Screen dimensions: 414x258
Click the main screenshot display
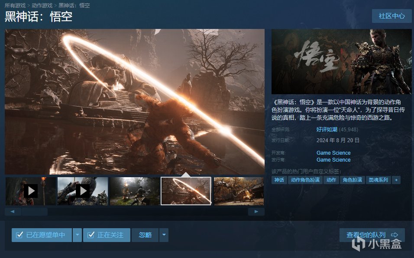pos(135,102)
